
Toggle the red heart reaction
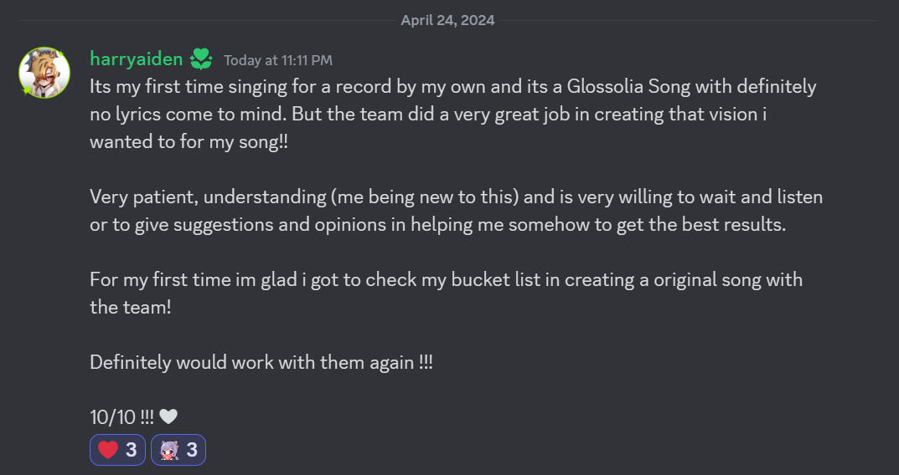pos(118,450)
